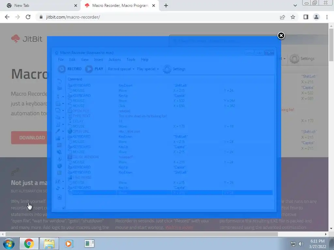Open Chrome's three-dot menu
This screenshot has height=250, width=334.
[327, 17]
